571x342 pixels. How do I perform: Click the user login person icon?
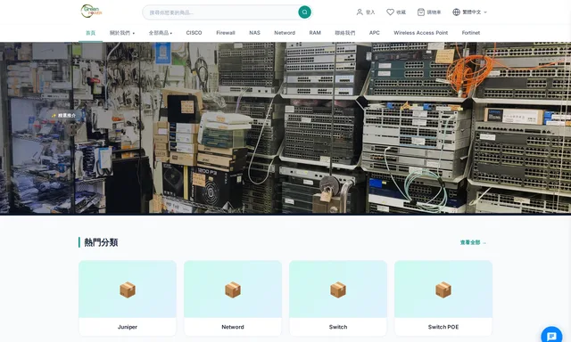point(360,12)
